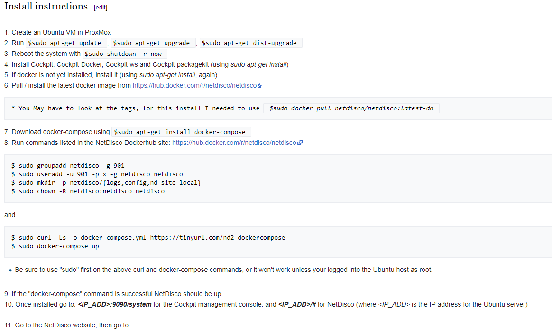Click the '$sudo apt-get dist-upgrade' code snippet
This screenshot has width=552, height=334.
click(251, 43)
